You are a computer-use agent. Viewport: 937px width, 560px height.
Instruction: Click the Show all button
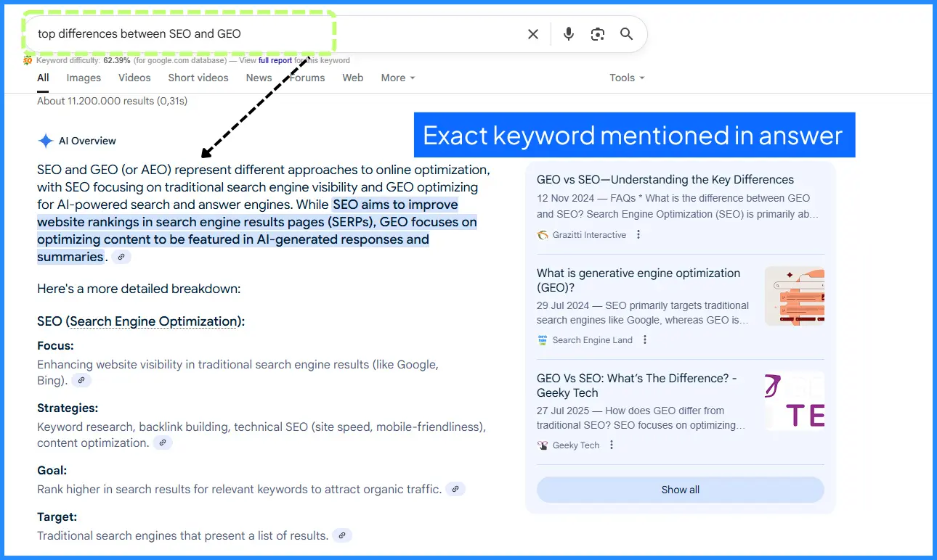pyautogui.click(x=680, y=490)
